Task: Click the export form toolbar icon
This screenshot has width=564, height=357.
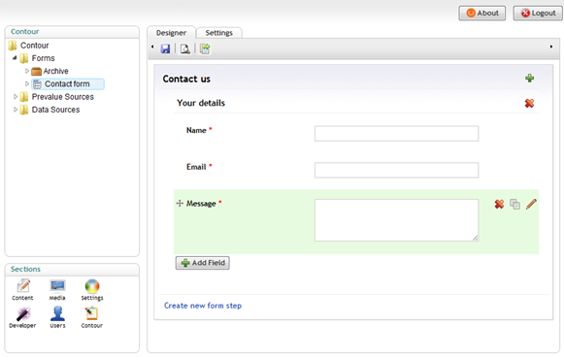Action: pyautogui.click(x=205, y=49)
